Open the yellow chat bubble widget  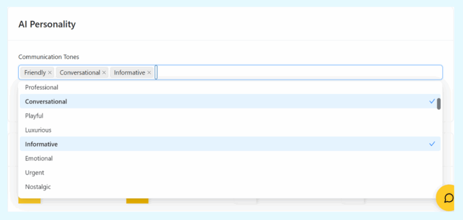coord(448,198)
